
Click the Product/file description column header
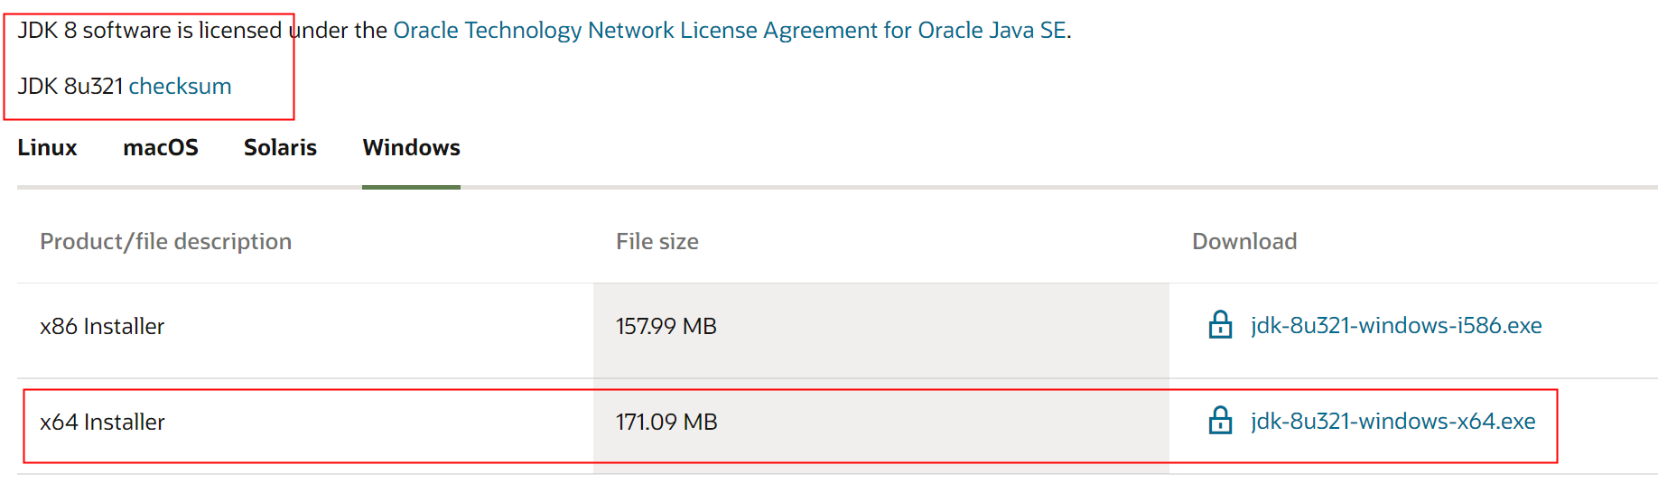click(165, 241)
